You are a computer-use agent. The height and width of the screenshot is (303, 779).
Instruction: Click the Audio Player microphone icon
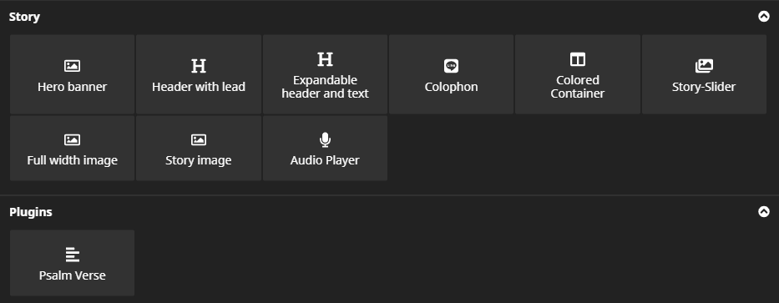pyautogui.click(x=325, y=140)
